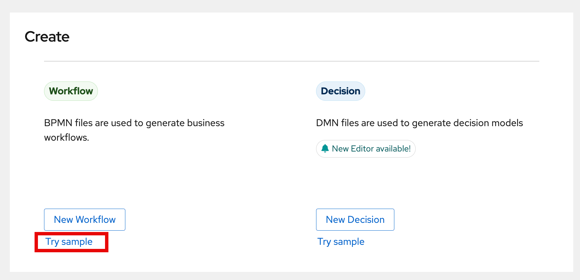
Task: Open Try sample link under Decision
Action: (341, 242)
